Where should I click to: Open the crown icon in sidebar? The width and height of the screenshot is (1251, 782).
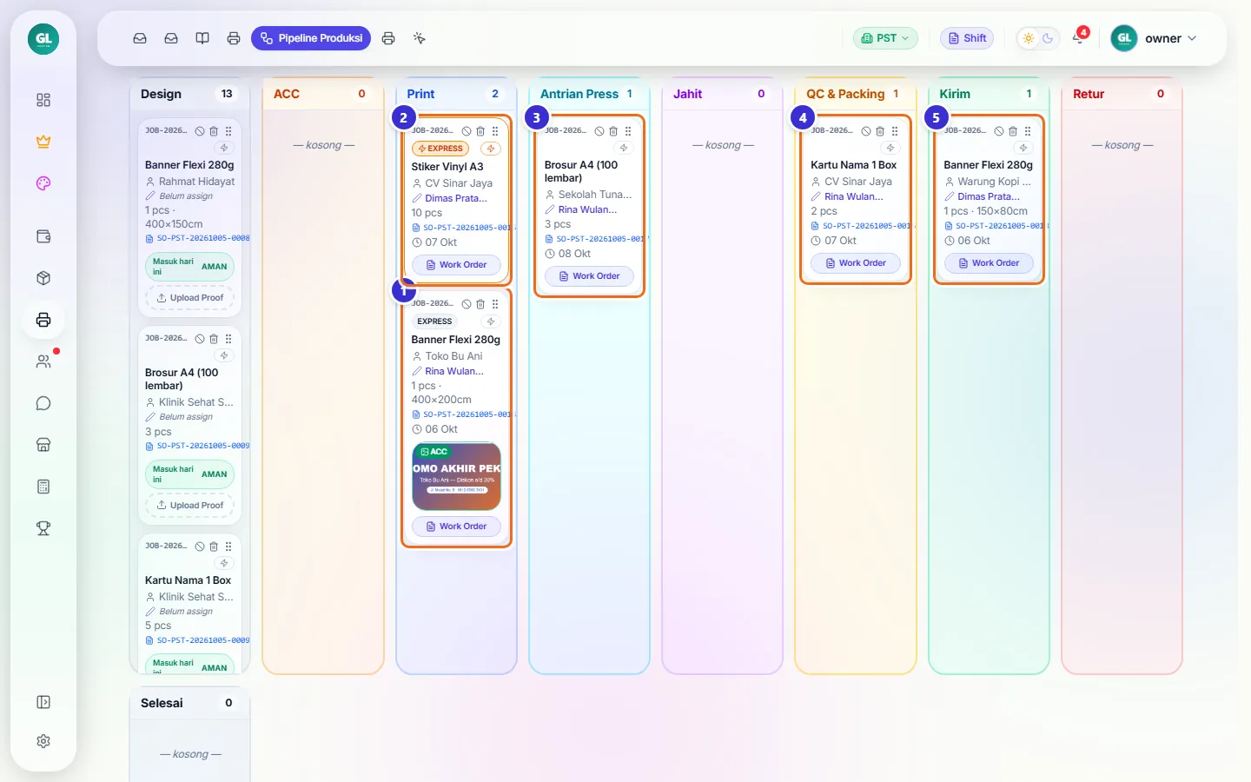tap(43, 142)
